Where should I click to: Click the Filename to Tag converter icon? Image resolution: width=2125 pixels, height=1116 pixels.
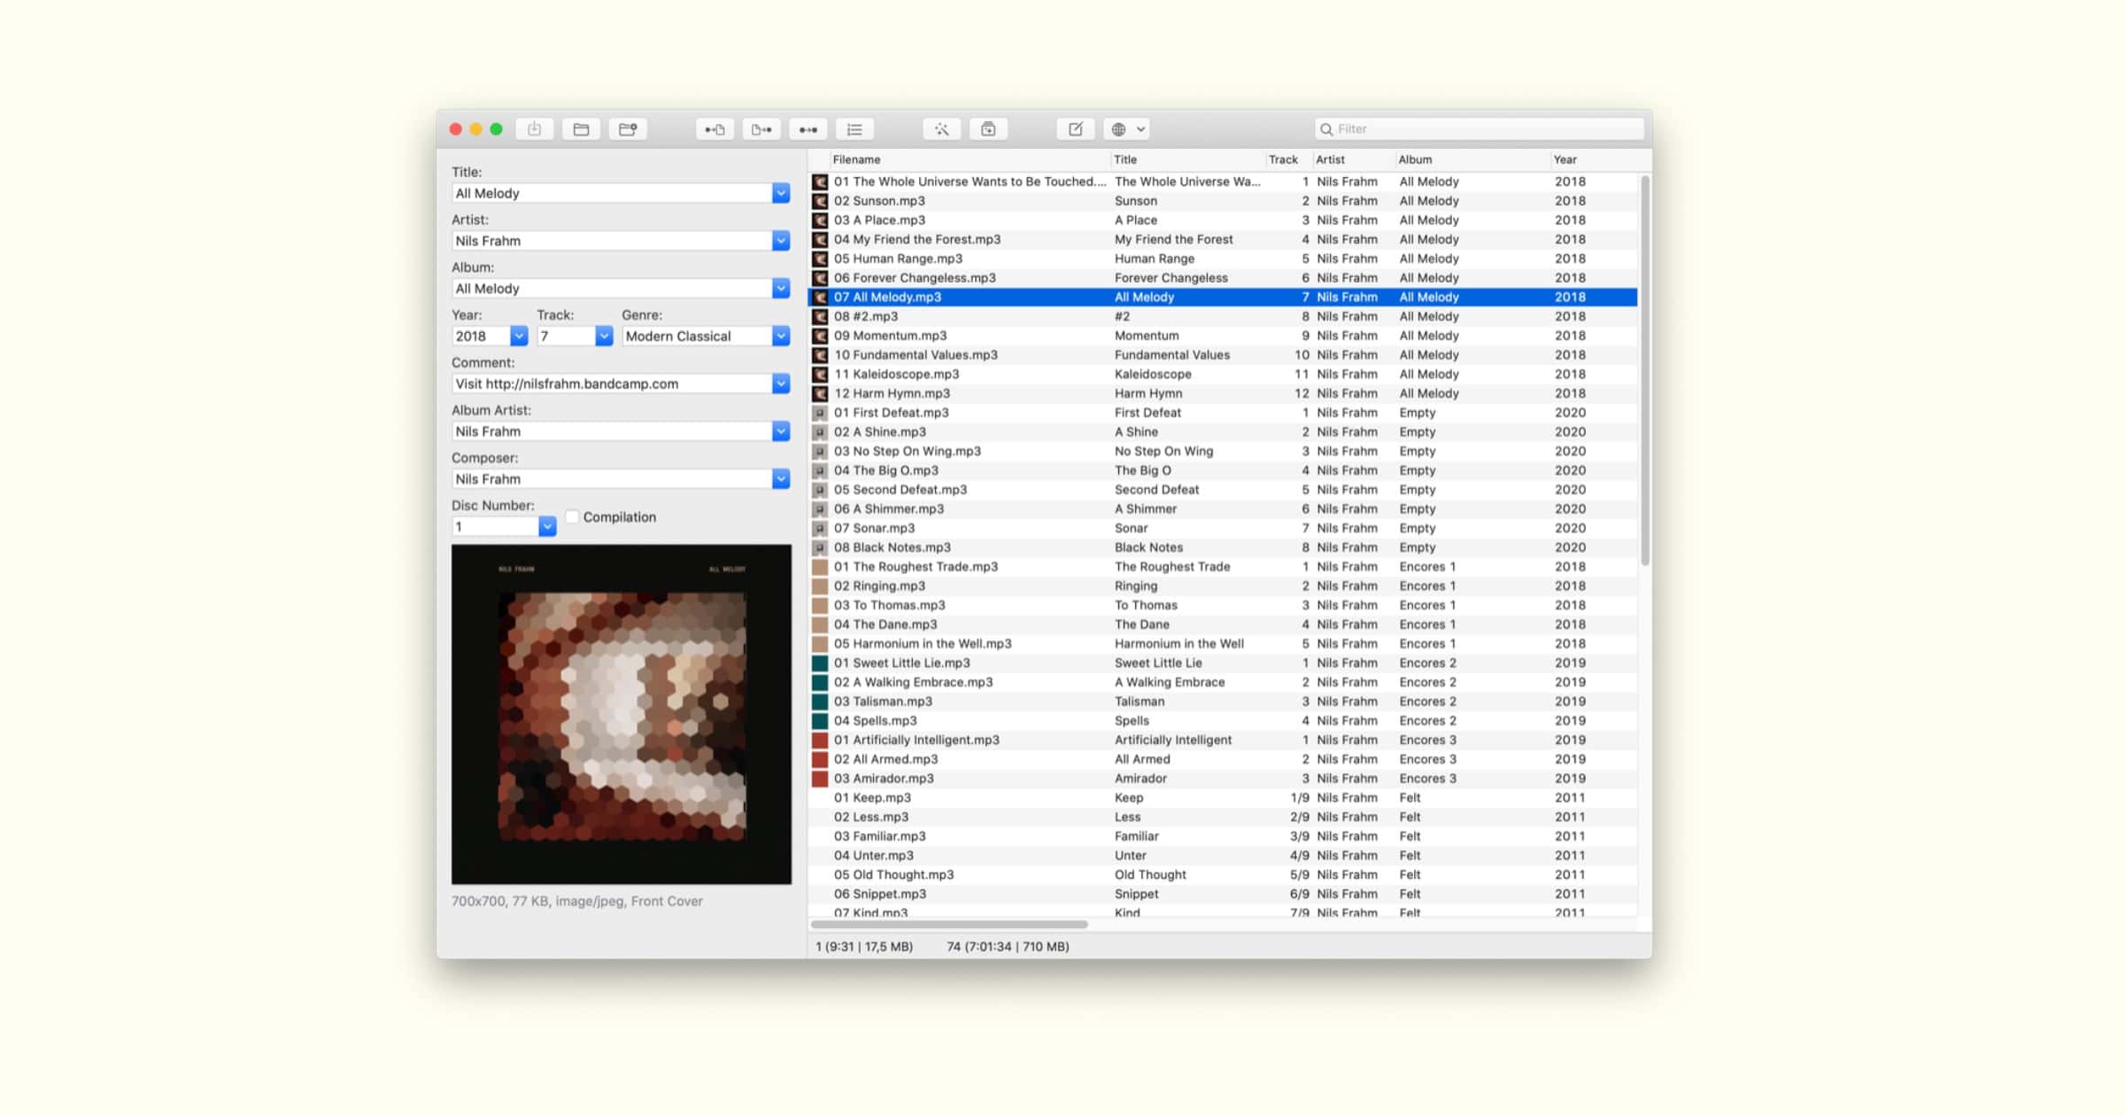(x=761, y=129)
